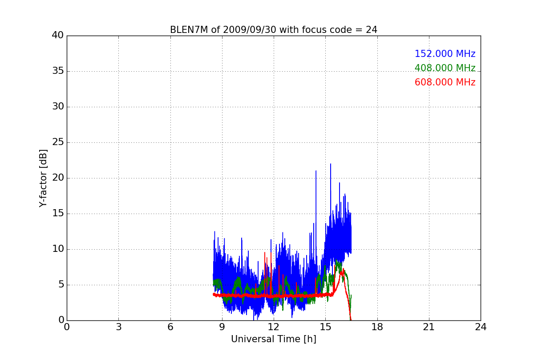
Task: Click x-axis tick label 3
Action: click(x=118, y=327)
